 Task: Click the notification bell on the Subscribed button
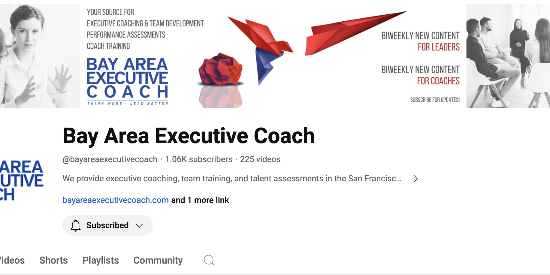(76, 225)
